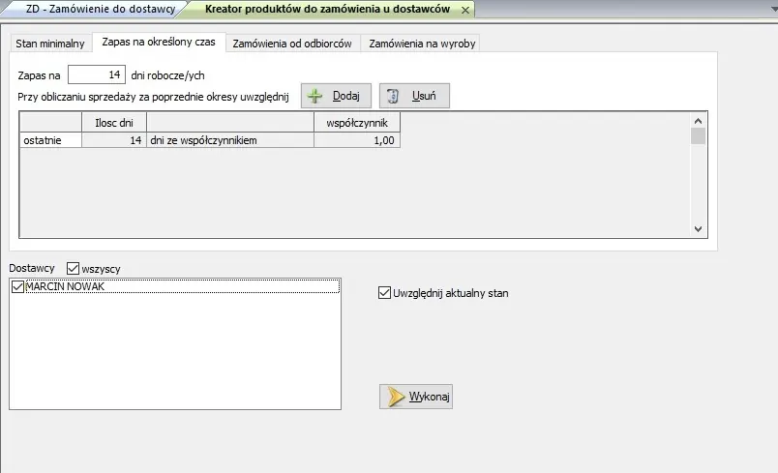Open the Zapas na określony czas tab
The width and height of the screenshot is (778, 473).
click(159, 43)
